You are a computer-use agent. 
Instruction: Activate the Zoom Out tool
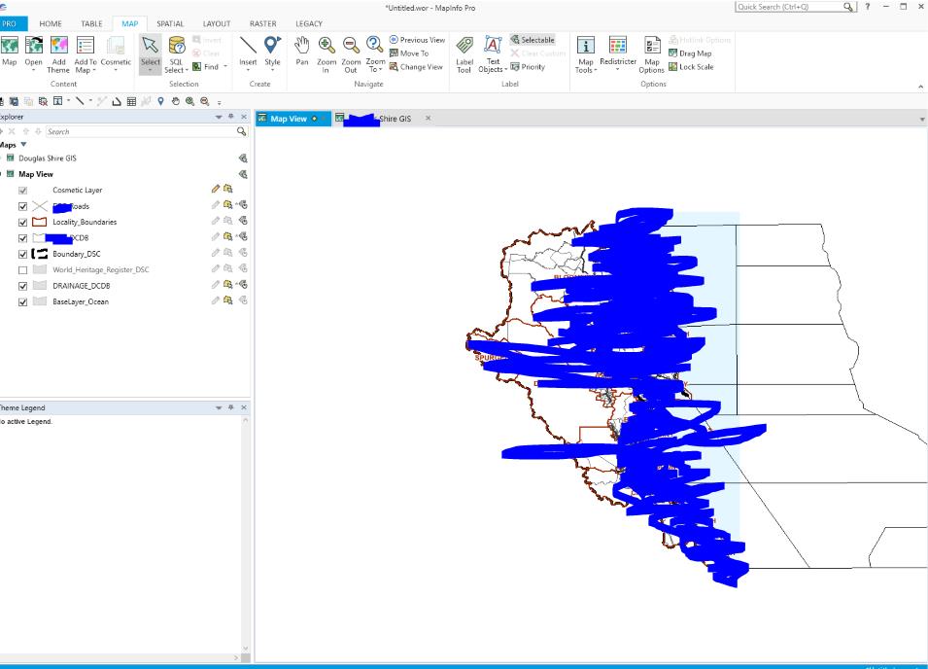pyautogui.click(x=351, y=54)
